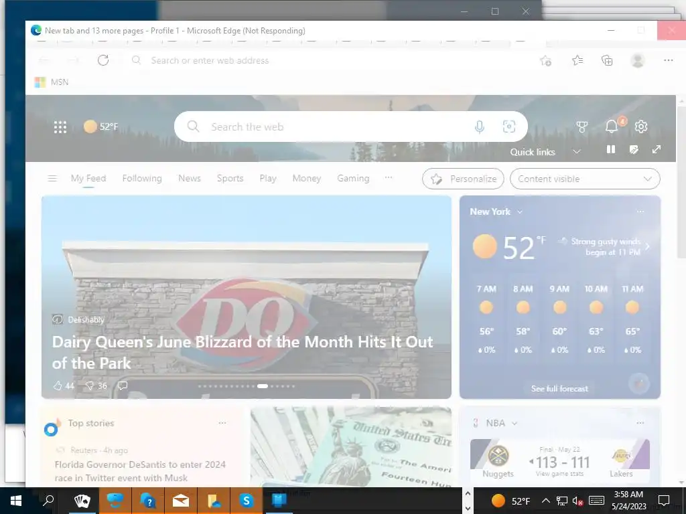
Task: Switch to the Gaming tab
Action: (x=353, y=178)
